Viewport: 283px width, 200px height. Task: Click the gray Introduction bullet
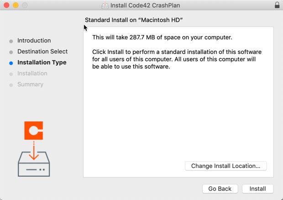11,42
